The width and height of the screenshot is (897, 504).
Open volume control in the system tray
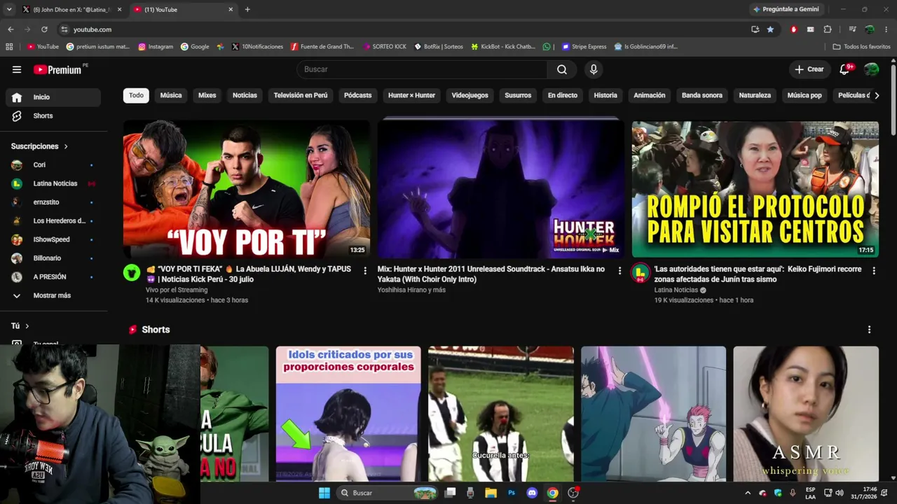pos(840,493)
